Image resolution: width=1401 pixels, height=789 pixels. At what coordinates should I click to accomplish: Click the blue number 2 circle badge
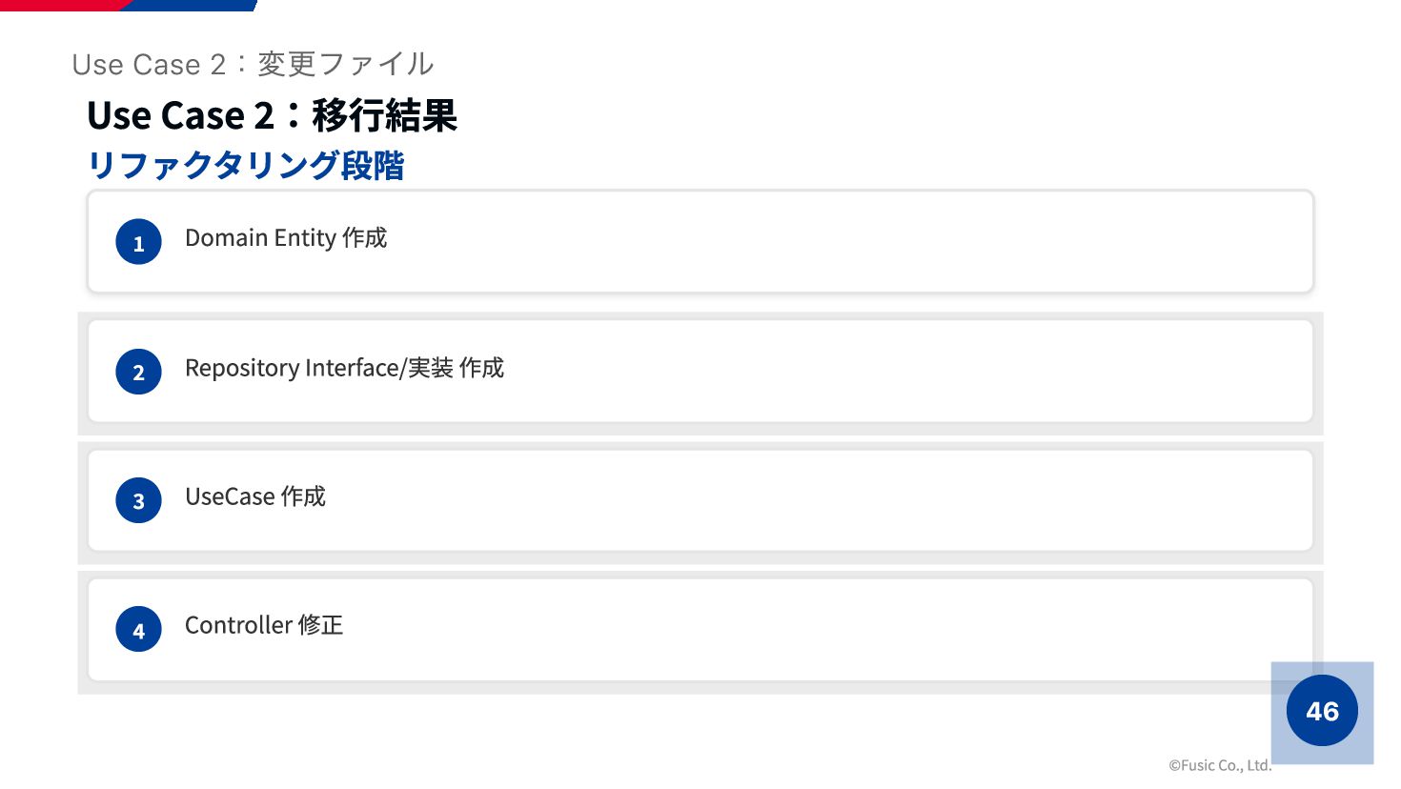[x=138, y=372]
